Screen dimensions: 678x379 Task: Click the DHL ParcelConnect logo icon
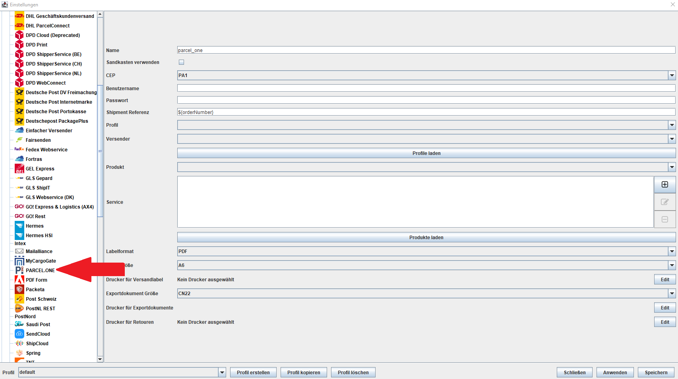(19, 25)
